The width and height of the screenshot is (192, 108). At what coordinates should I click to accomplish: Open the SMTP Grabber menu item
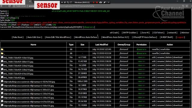click(x=130, y=33)
